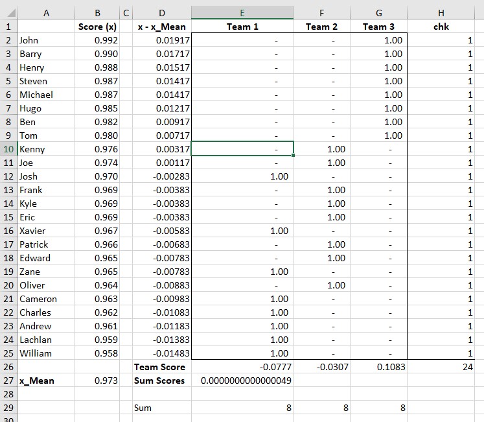Click the column H header

441,13
